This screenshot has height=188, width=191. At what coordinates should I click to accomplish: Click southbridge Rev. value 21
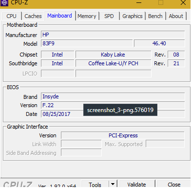[176, 63]
